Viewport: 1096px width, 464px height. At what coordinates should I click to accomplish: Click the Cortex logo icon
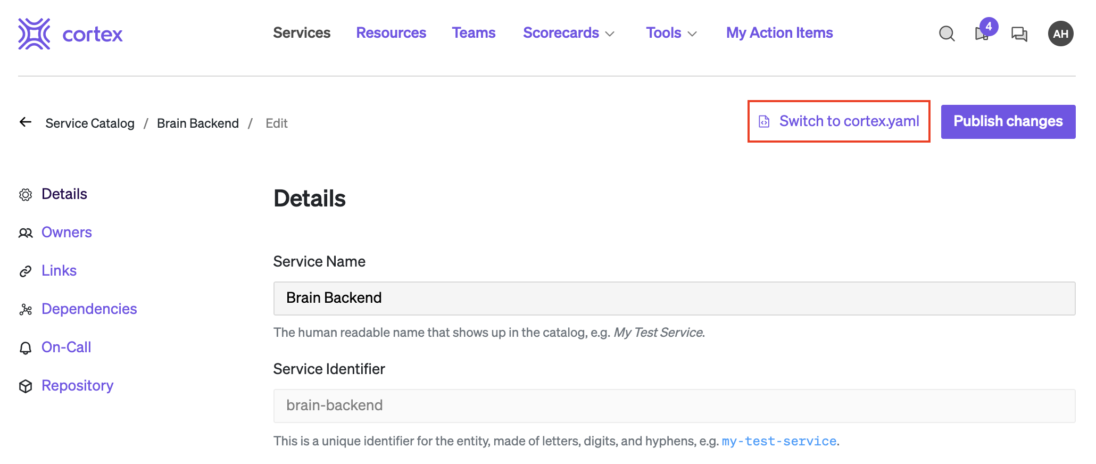click(x=34, y=34)
